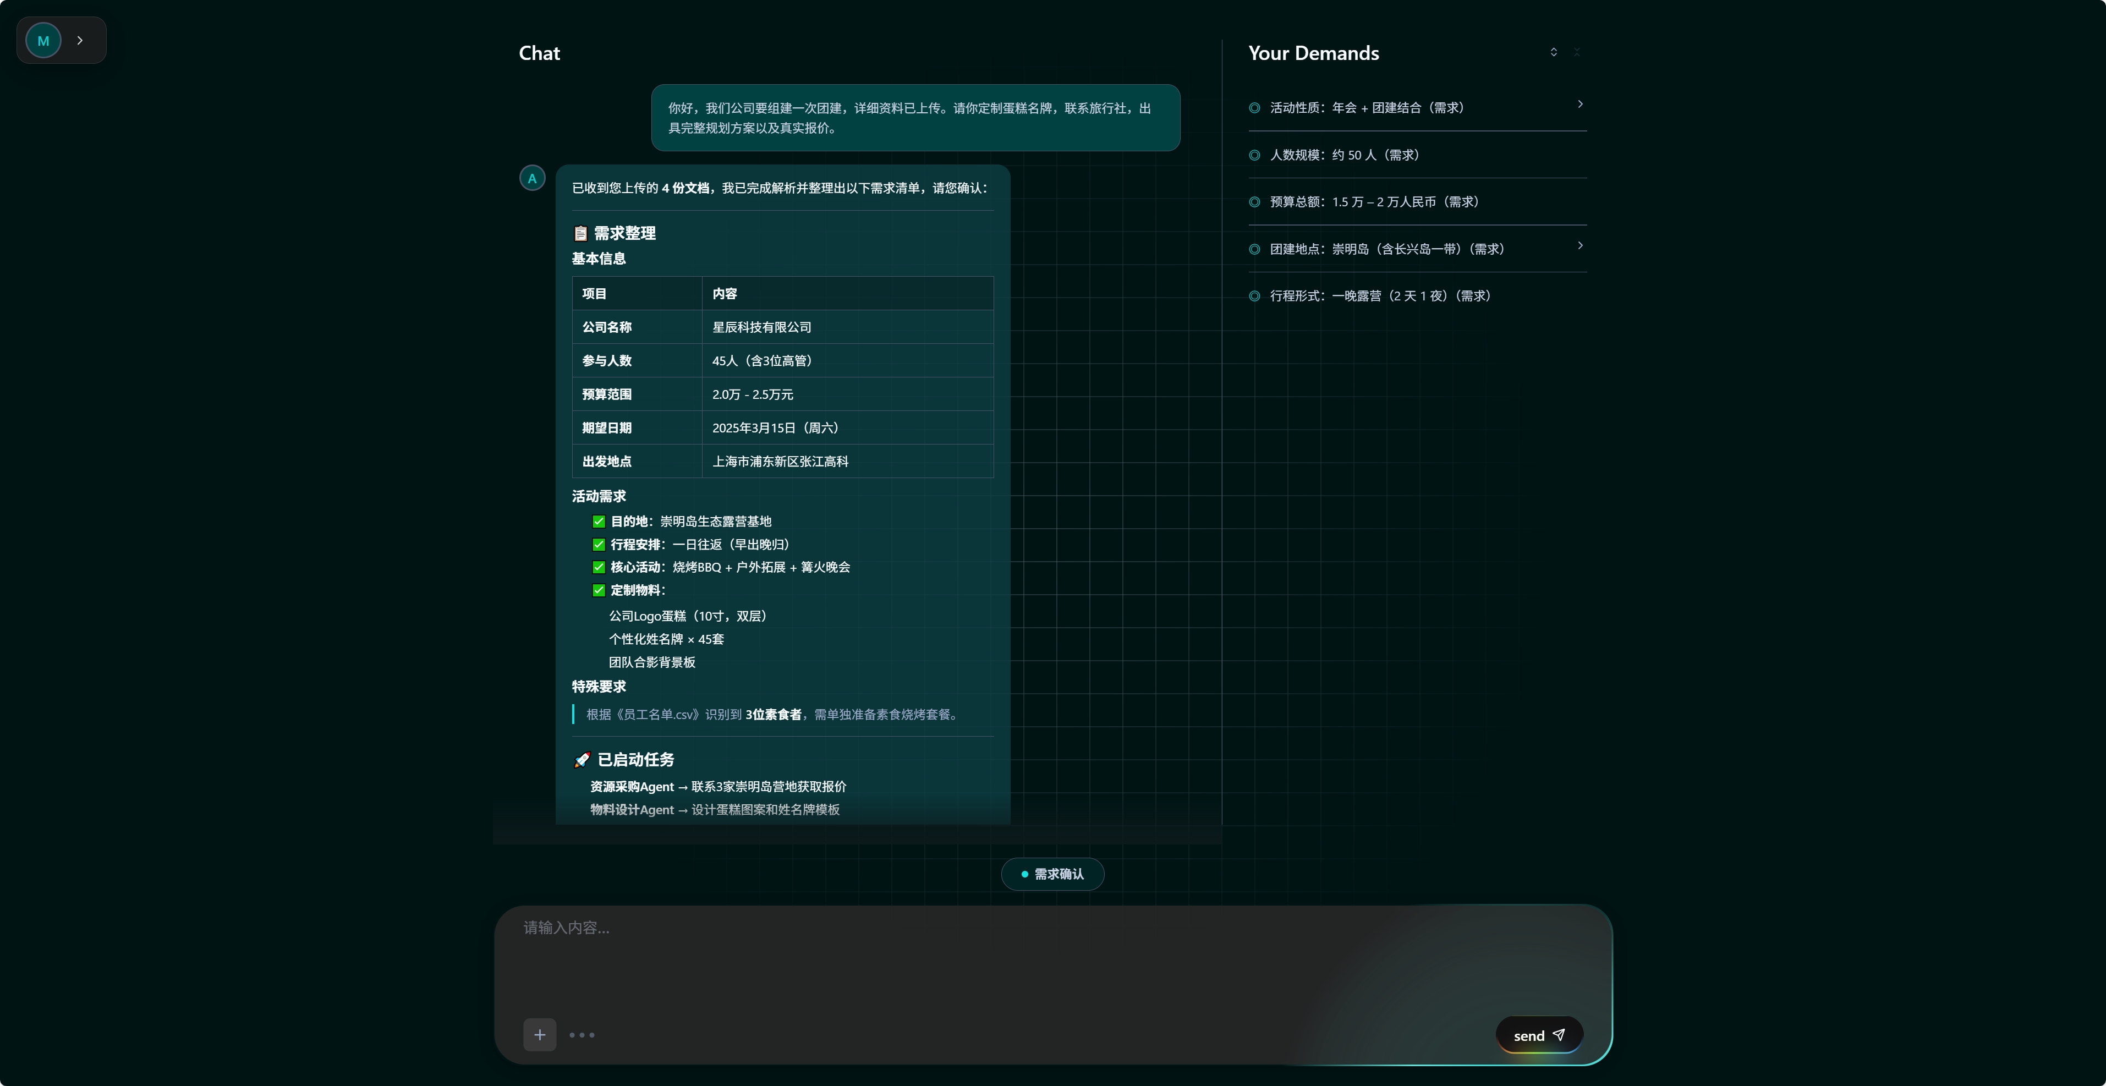
Task: Expand the 团建地点 demand chevron
Action: pyautogui.click(x=1580, y=245)
